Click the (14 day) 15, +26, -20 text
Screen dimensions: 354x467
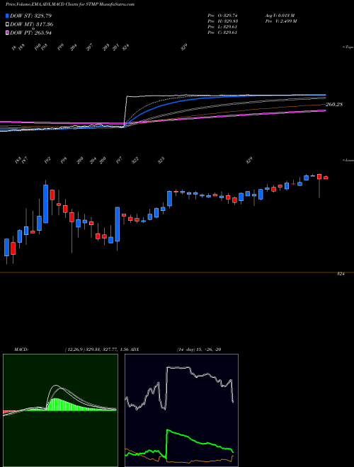tap(199, 350)
